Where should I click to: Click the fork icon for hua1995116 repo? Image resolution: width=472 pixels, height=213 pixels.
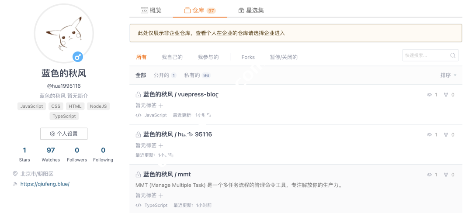tap(446, 134)
